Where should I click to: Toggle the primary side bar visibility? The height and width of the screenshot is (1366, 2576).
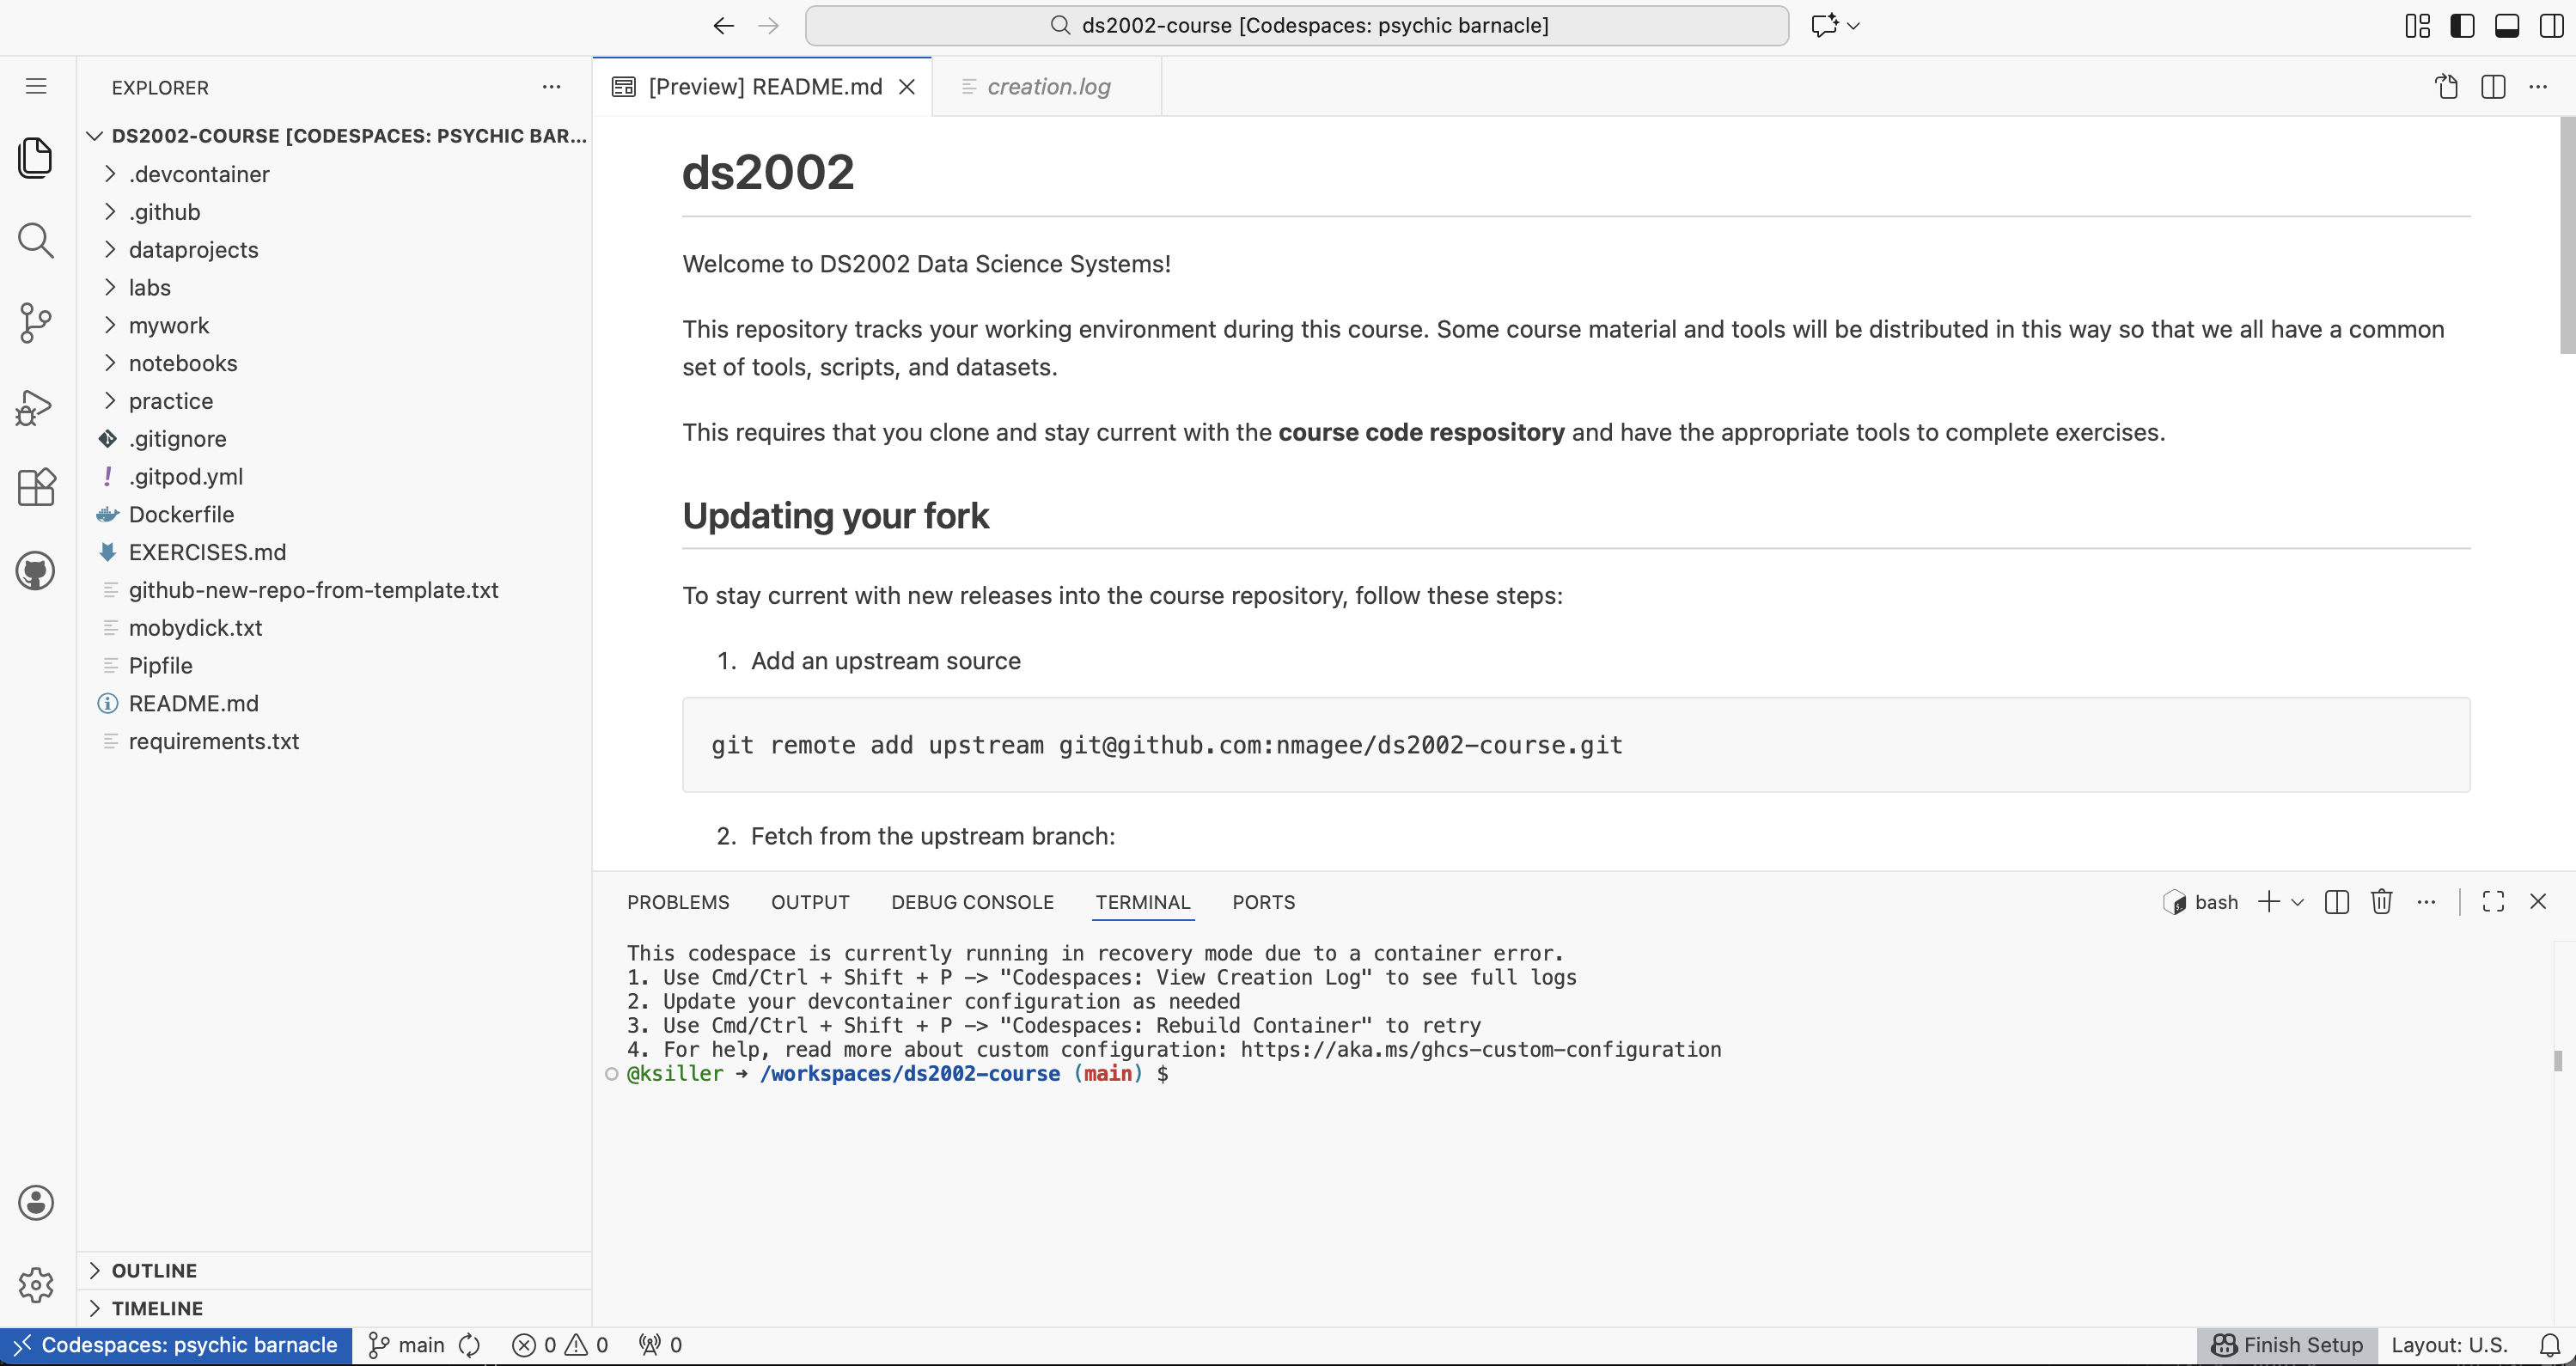point(2463,25)
